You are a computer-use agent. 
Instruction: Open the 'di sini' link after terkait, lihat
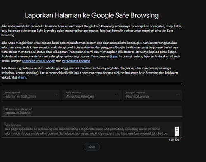click(x=22, y=77)
